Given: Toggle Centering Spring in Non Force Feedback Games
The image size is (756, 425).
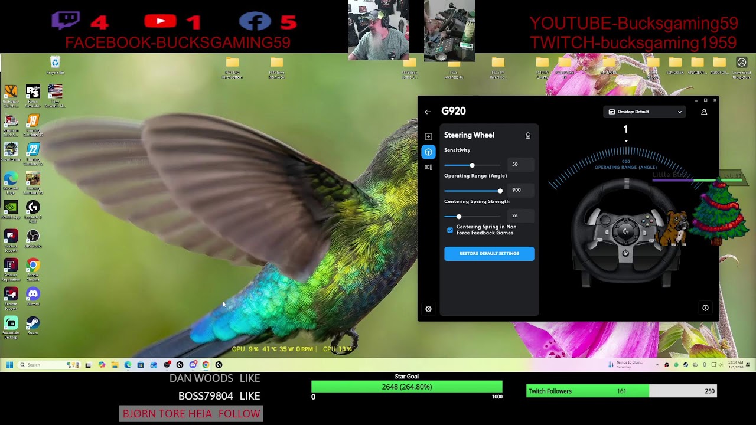Looking at the screenshot, I should pos(450,230).
